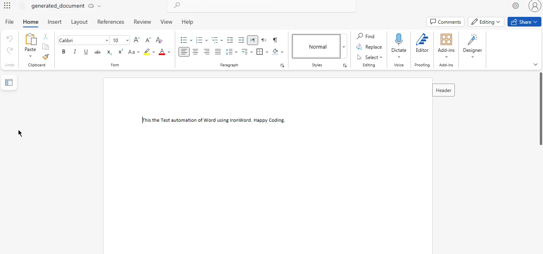Click the Share button

tap(524, 22)
